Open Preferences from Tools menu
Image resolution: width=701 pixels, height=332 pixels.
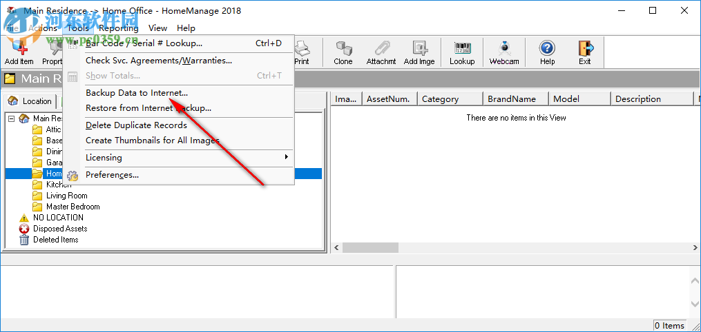pos(179,175)
